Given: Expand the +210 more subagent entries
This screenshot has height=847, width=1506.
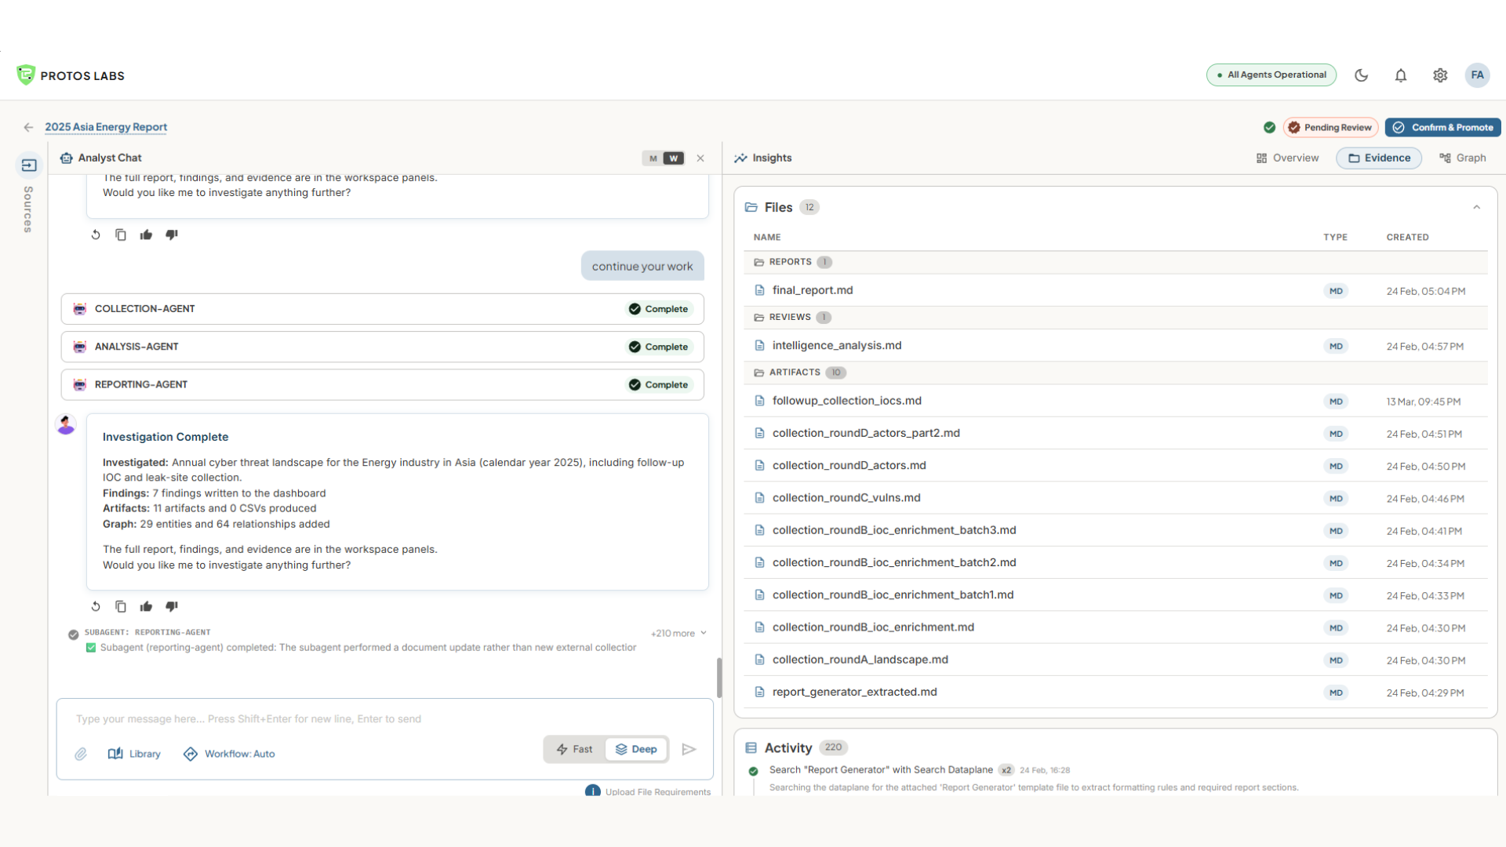Looking at the screenshot, I should [678, 633].
